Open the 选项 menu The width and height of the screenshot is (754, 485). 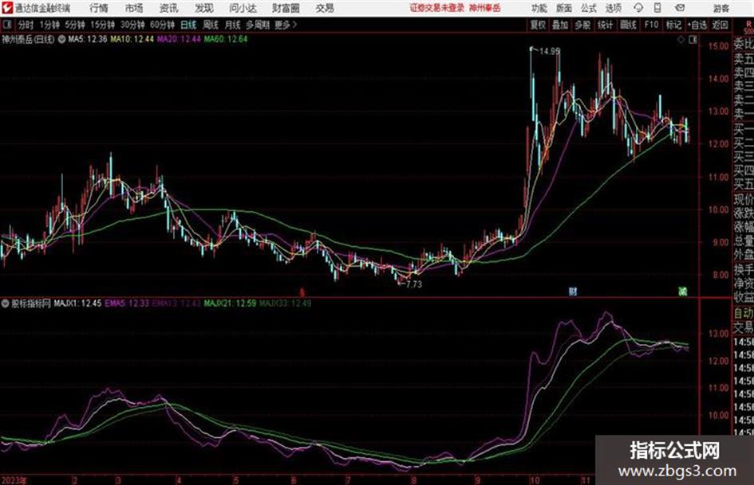pyautogui.click(x=614, y=8)
